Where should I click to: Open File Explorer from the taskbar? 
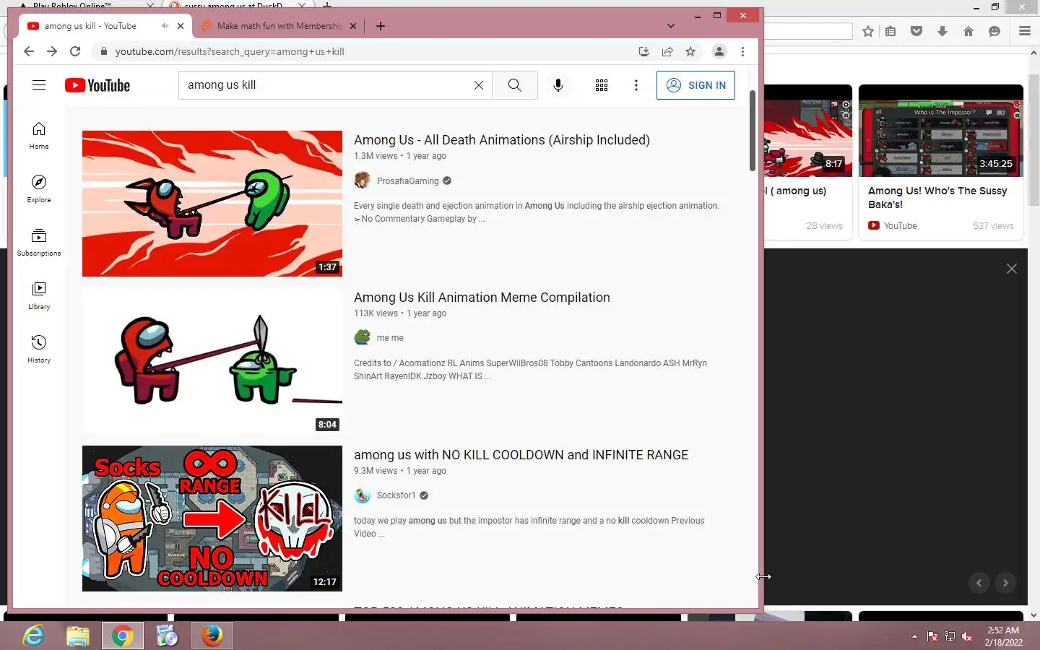tap(77, 636)
